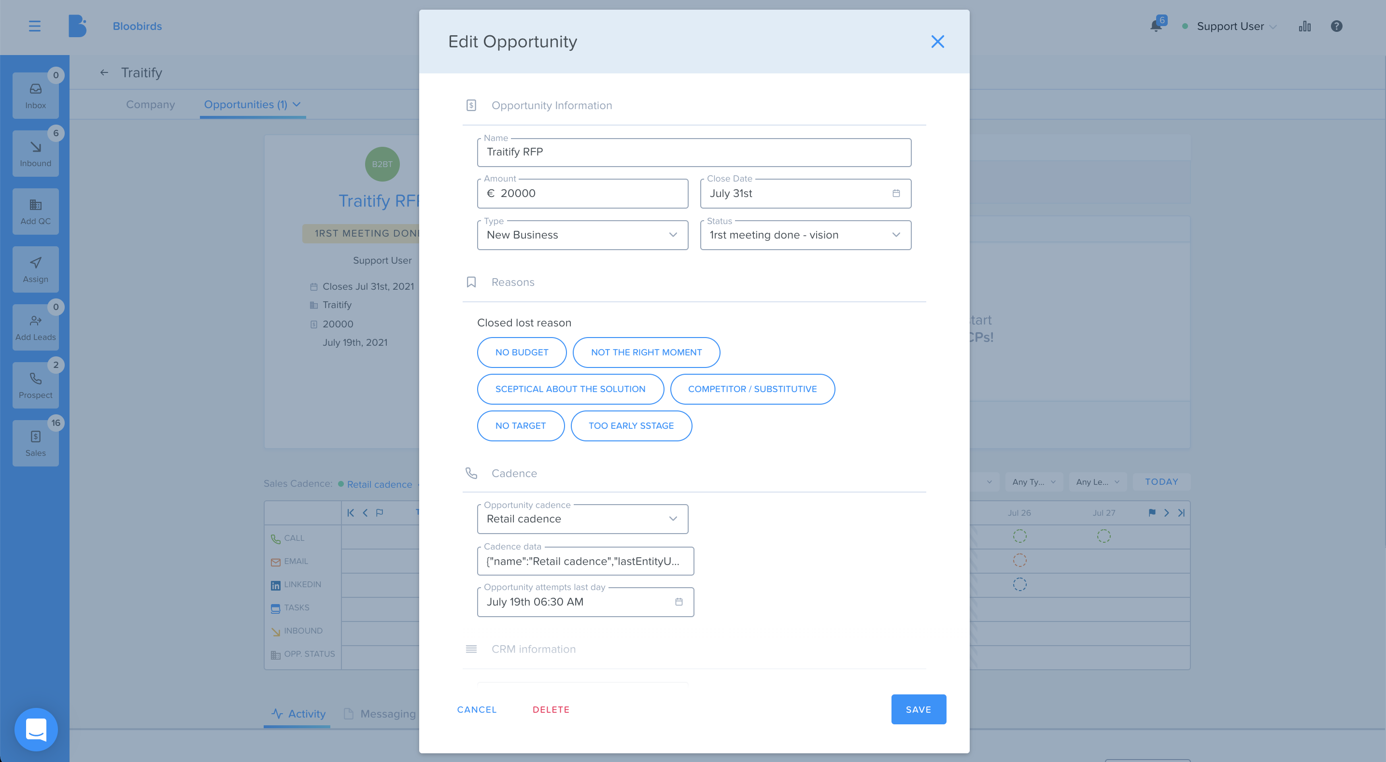Go back using the arrow beside Traitify
1386x762 pixels.
tap(104, 72)
